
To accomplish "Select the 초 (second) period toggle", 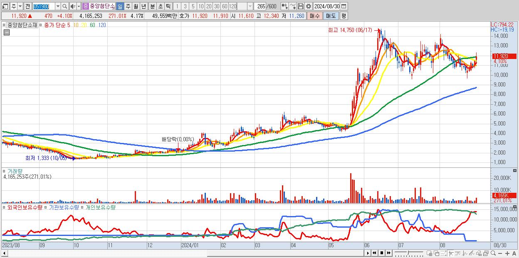I will point(160,6).
